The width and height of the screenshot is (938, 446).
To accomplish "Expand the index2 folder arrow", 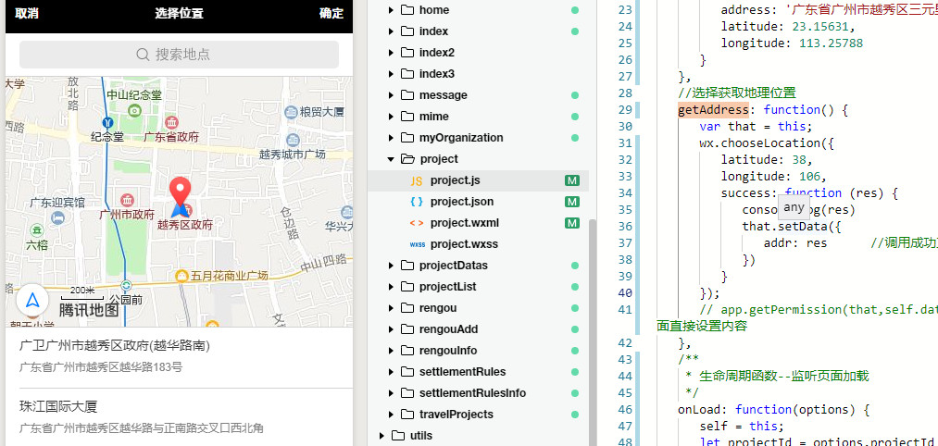I will (x=391, y=53).
